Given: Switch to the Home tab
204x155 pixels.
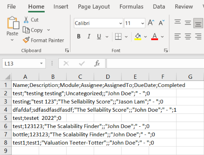Looking at the screenshot, I should [x=36, y=6].
